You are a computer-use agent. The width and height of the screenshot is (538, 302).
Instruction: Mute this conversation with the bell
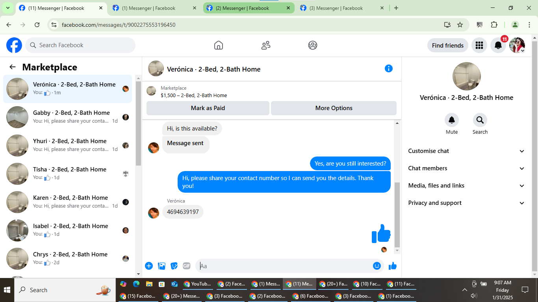[452, 120]
